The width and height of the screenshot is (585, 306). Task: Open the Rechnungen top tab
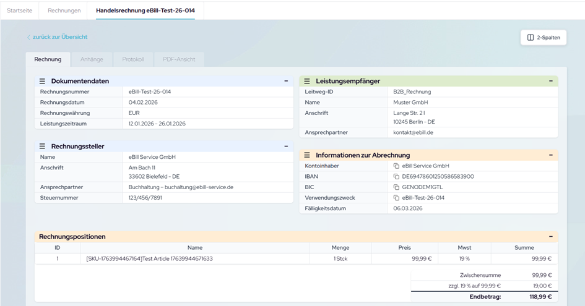(x=64, y=11)
